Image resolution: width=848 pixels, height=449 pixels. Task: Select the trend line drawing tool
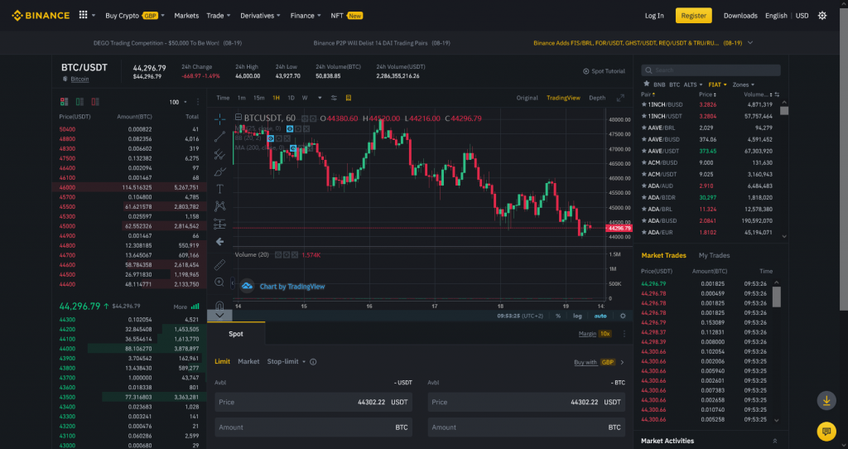pos(219,137)
